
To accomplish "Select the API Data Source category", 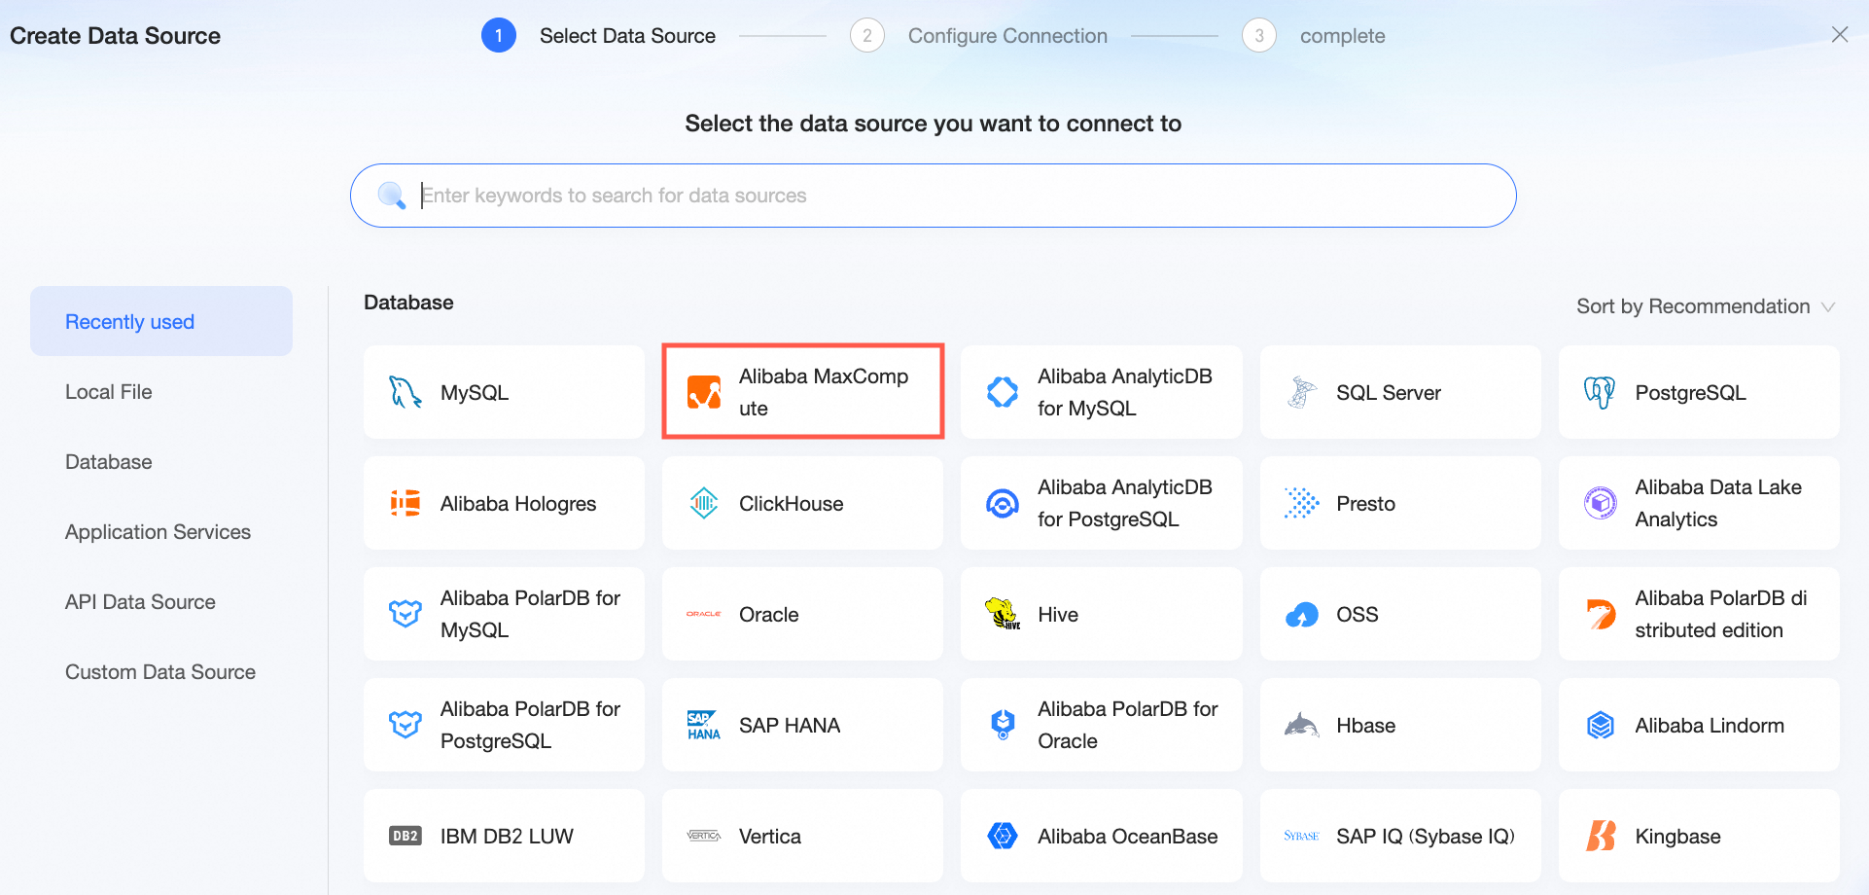I will pos(140,602).
